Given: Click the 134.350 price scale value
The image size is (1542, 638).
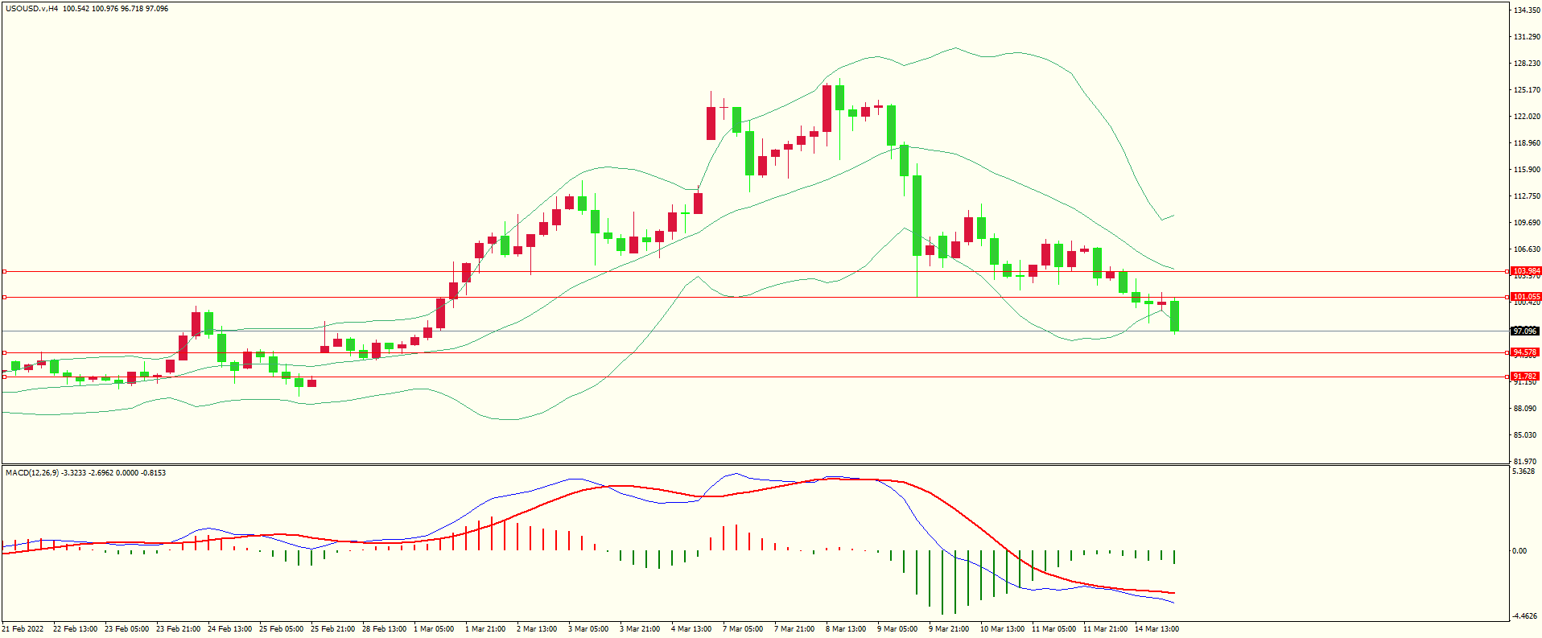Looking at the screenshot, I should [x=1526, y=10].
